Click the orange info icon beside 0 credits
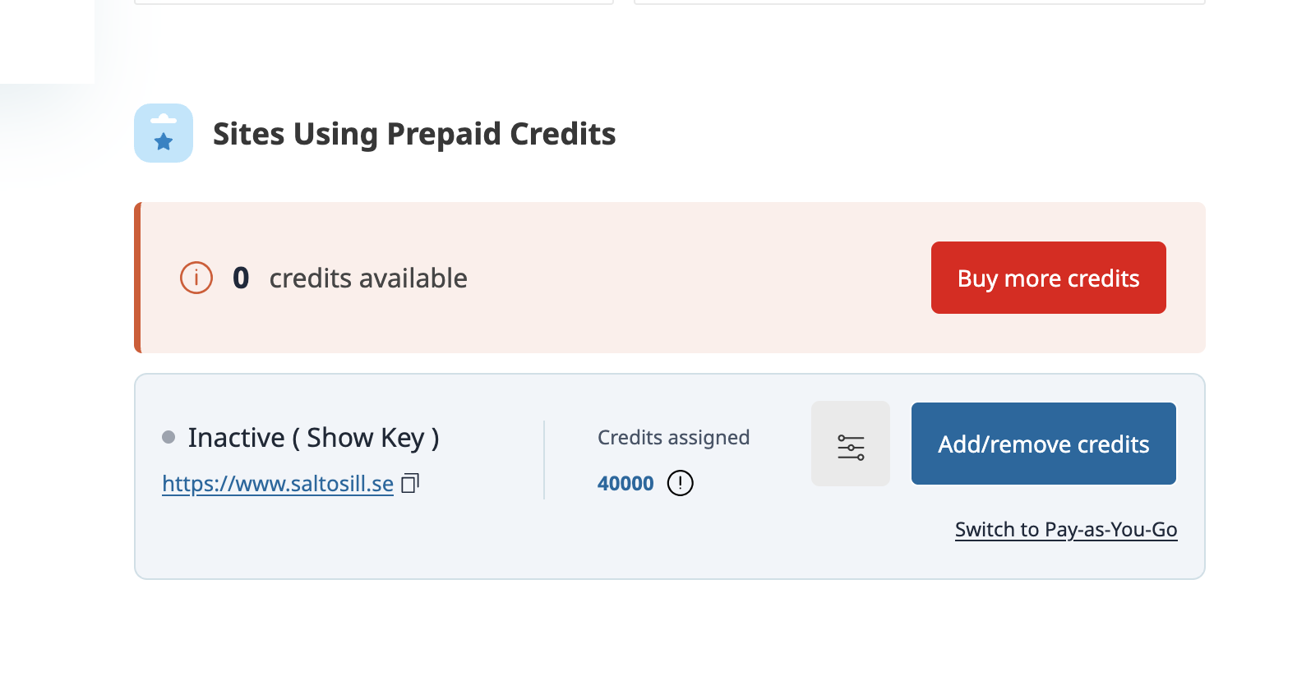 (x=196, y=278)
